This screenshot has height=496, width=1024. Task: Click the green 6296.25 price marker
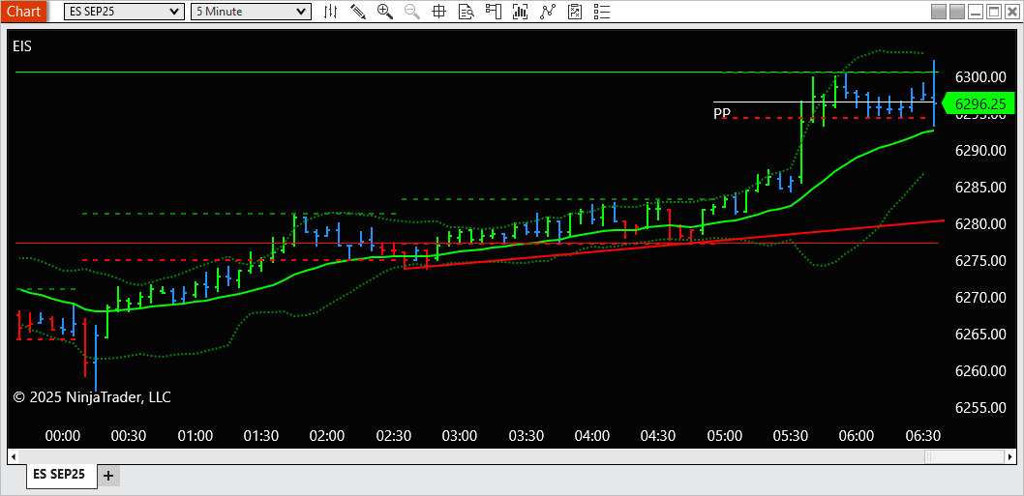point(980,103)
